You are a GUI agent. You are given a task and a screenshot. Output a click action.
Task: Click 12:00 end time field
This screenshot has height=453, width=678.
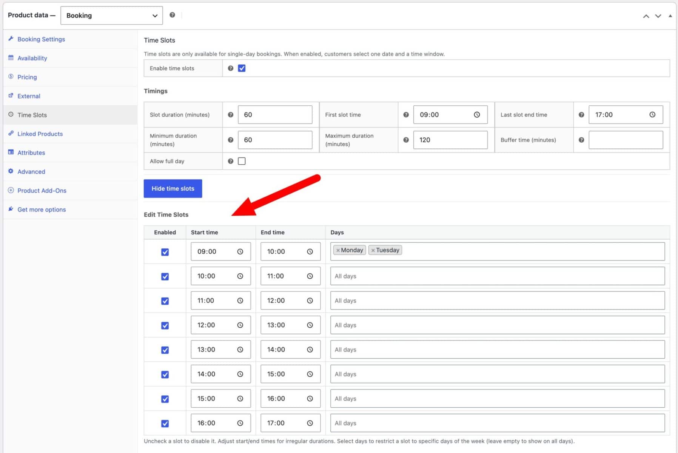point(291,301)
